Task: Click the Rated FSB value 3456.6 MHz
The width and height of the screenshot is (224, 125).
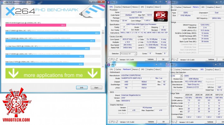Action: click(128, 48)
